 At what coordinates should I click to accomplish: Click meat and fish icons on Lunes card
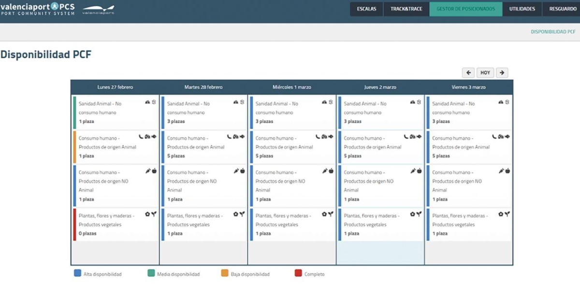click(148, 137)
